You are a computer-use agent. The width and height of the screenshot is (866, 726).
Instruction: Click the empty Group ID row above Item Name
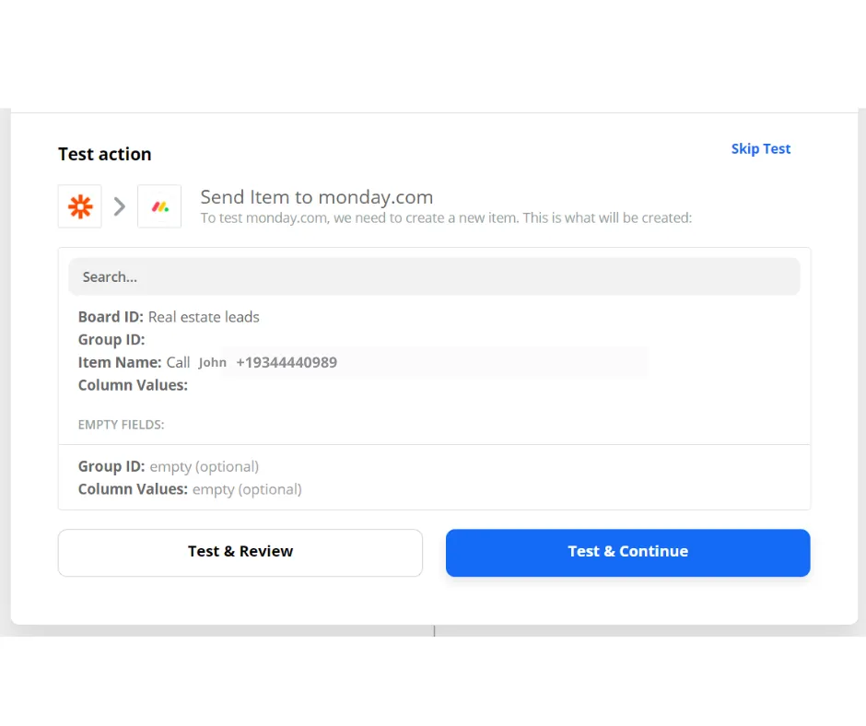coord(111,340)
